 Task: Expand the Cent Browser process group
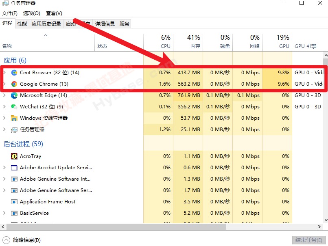[x=4, y=73]
